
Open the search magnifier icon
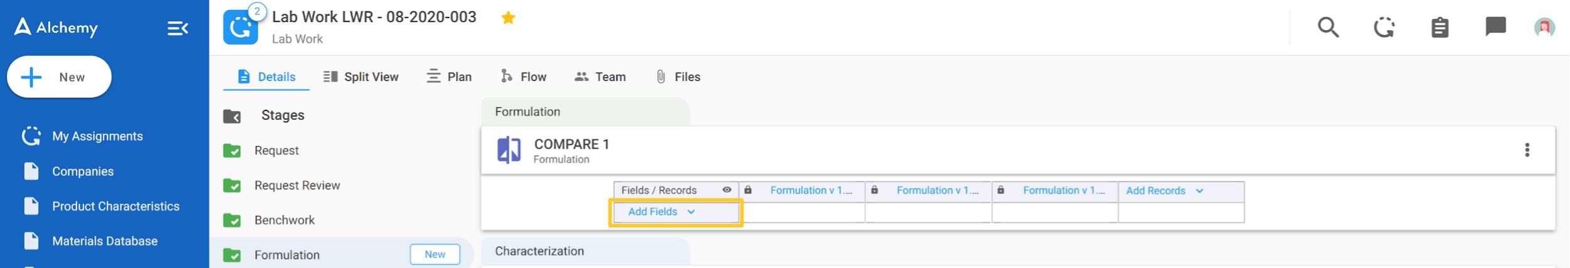pos(1328,28)
